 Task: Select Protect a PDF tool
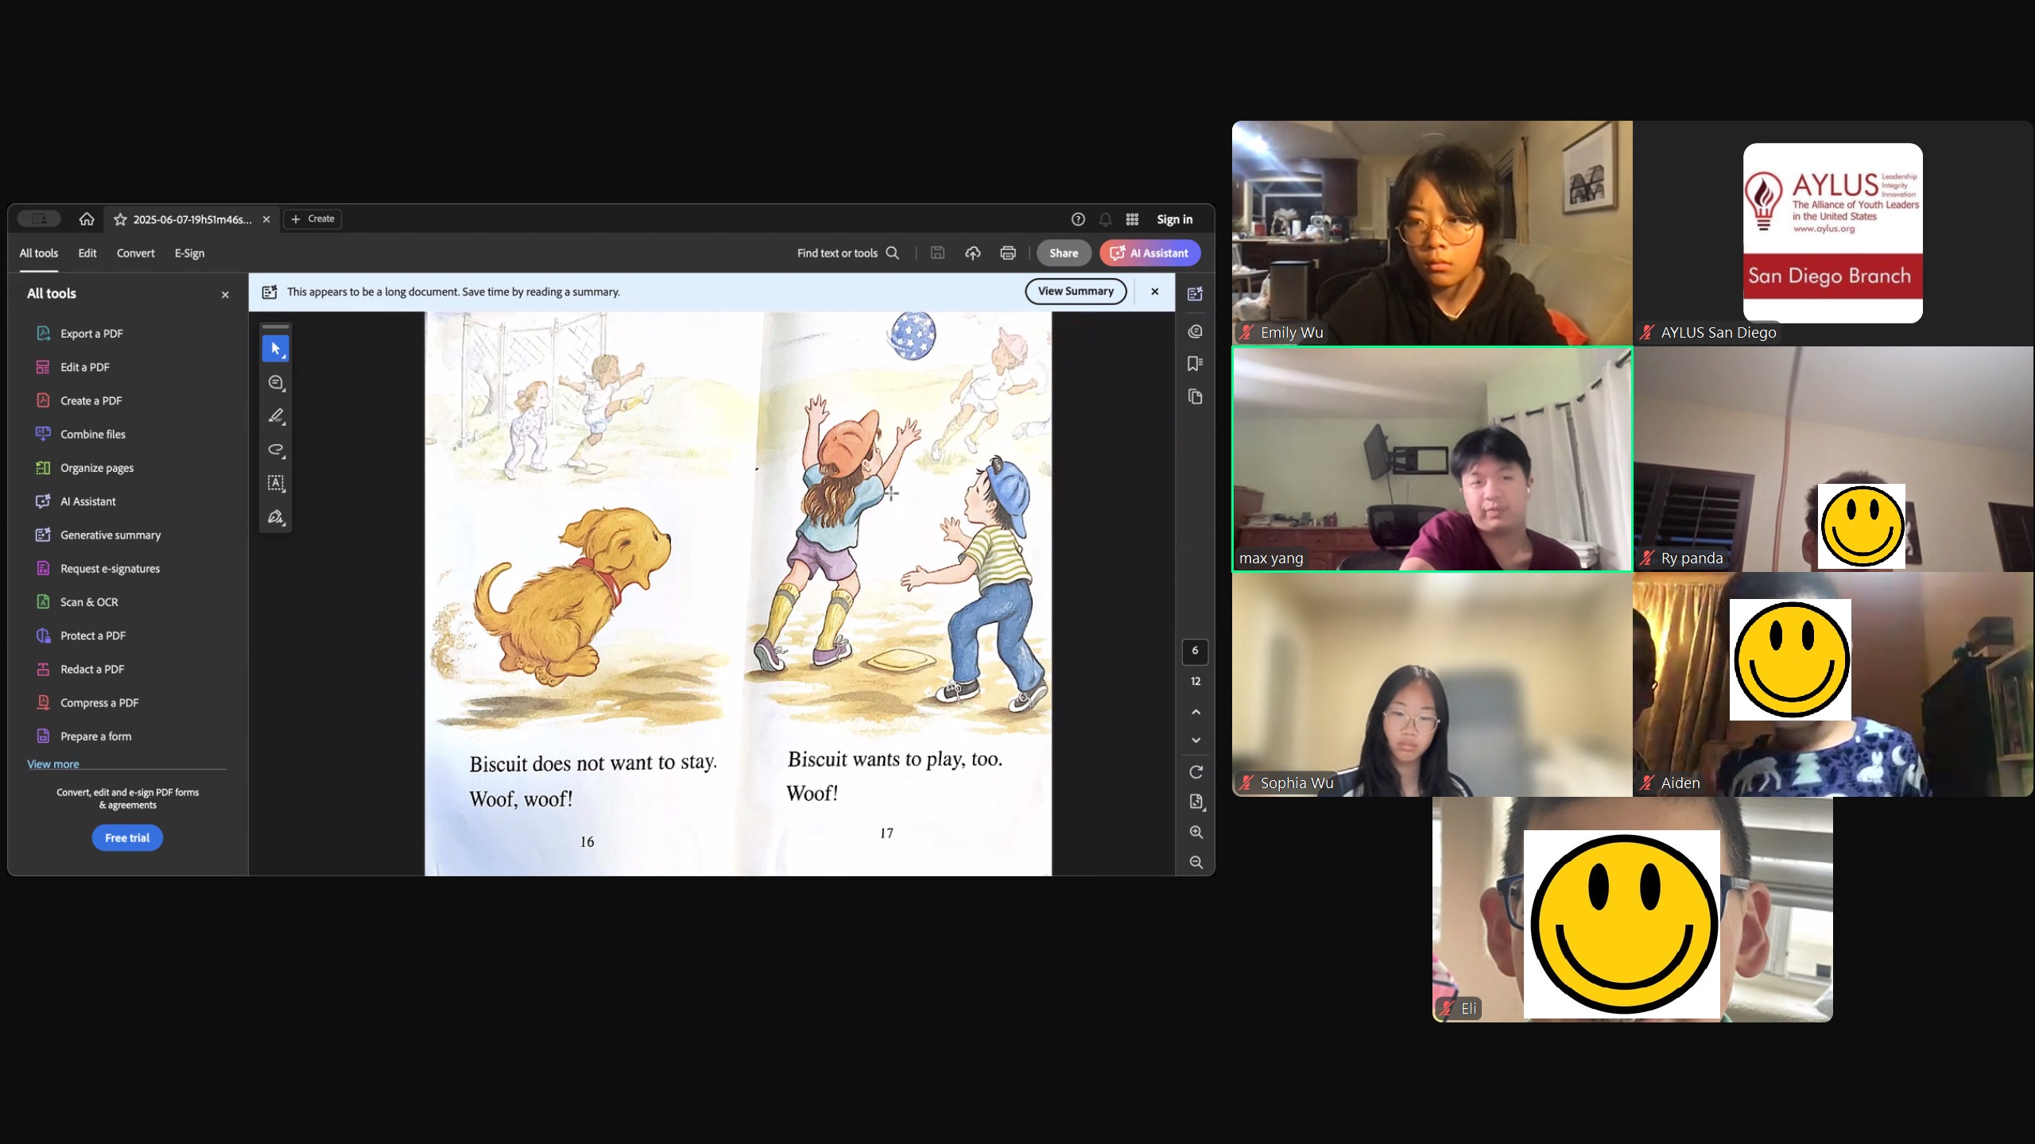(92, 636)
